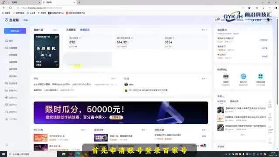
Task: Open the monetization center sidebar icon
Action: tap(7, 98)
